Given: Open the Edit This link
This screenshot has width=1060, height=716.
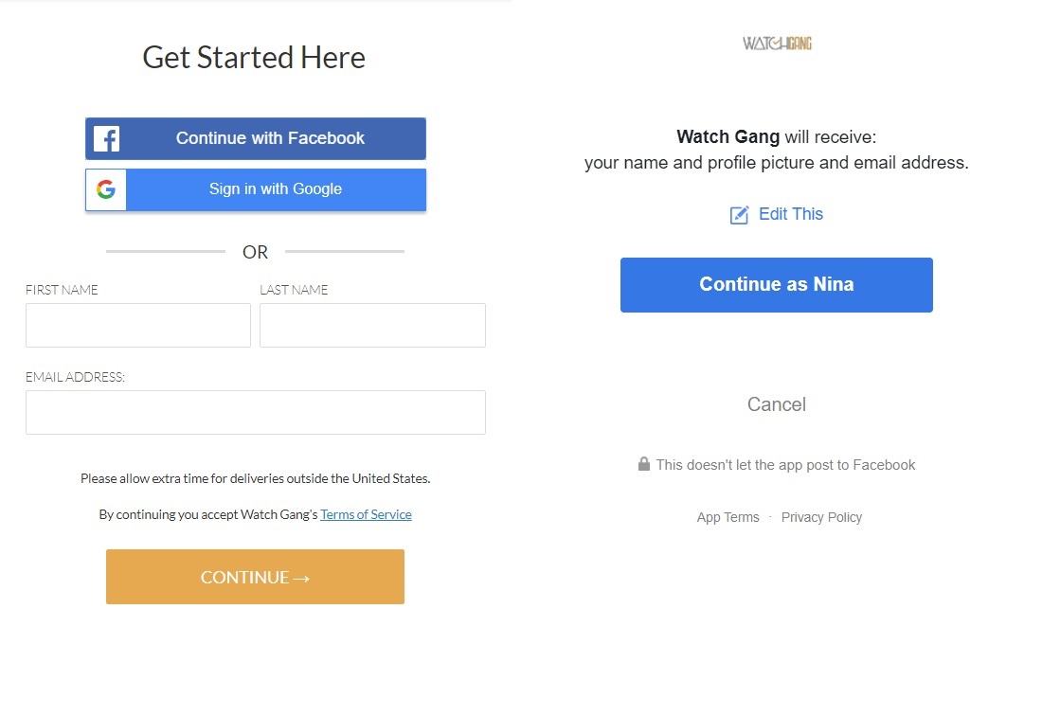Looking at the screenshot, I should [x=790, y=214].
